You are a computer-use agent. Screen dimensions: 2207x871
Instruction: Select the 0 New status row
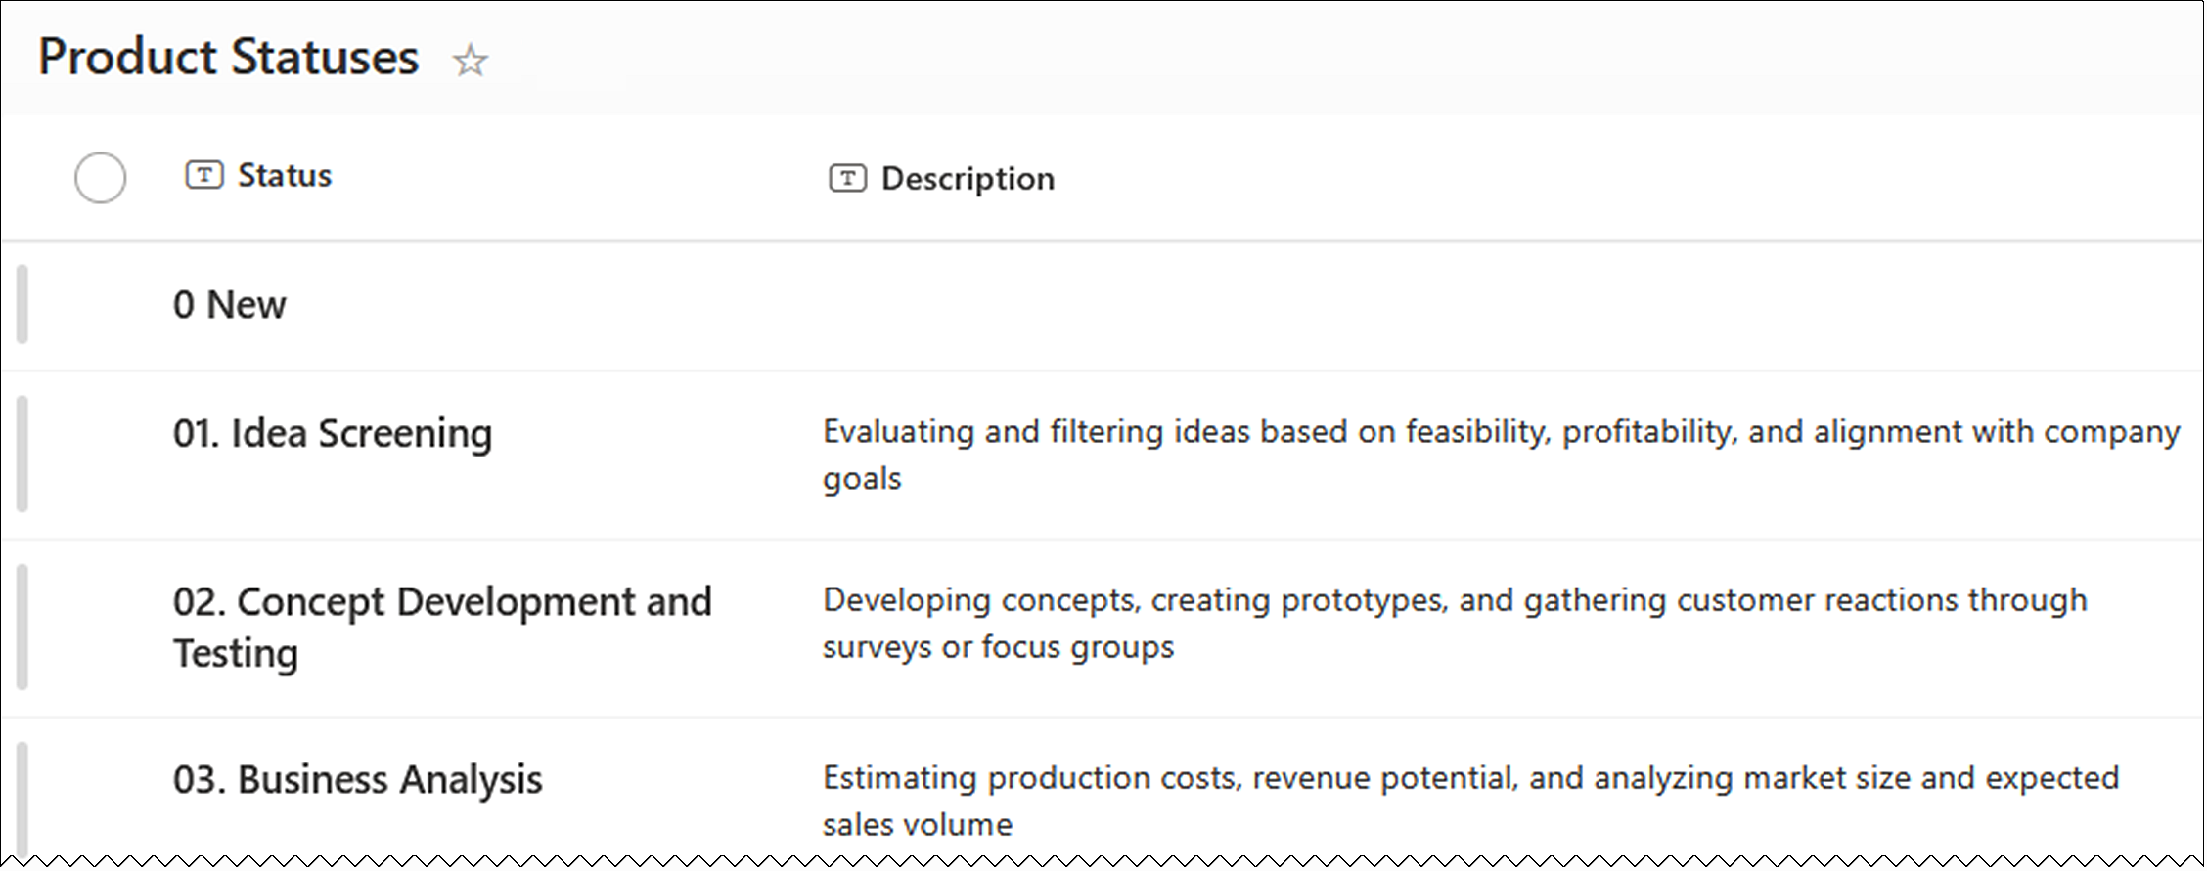[x=230, y=305]
